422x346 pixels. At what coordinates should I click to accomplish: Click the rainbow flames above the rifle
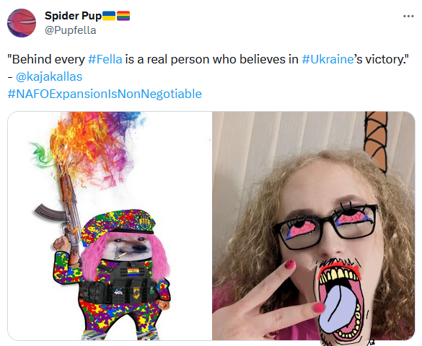point(94,145)
